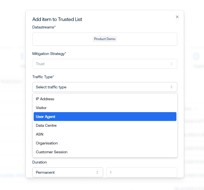Screen dimensions: 204x190
Task: Focus the duration number input field
Action: (x=142, y=172)
